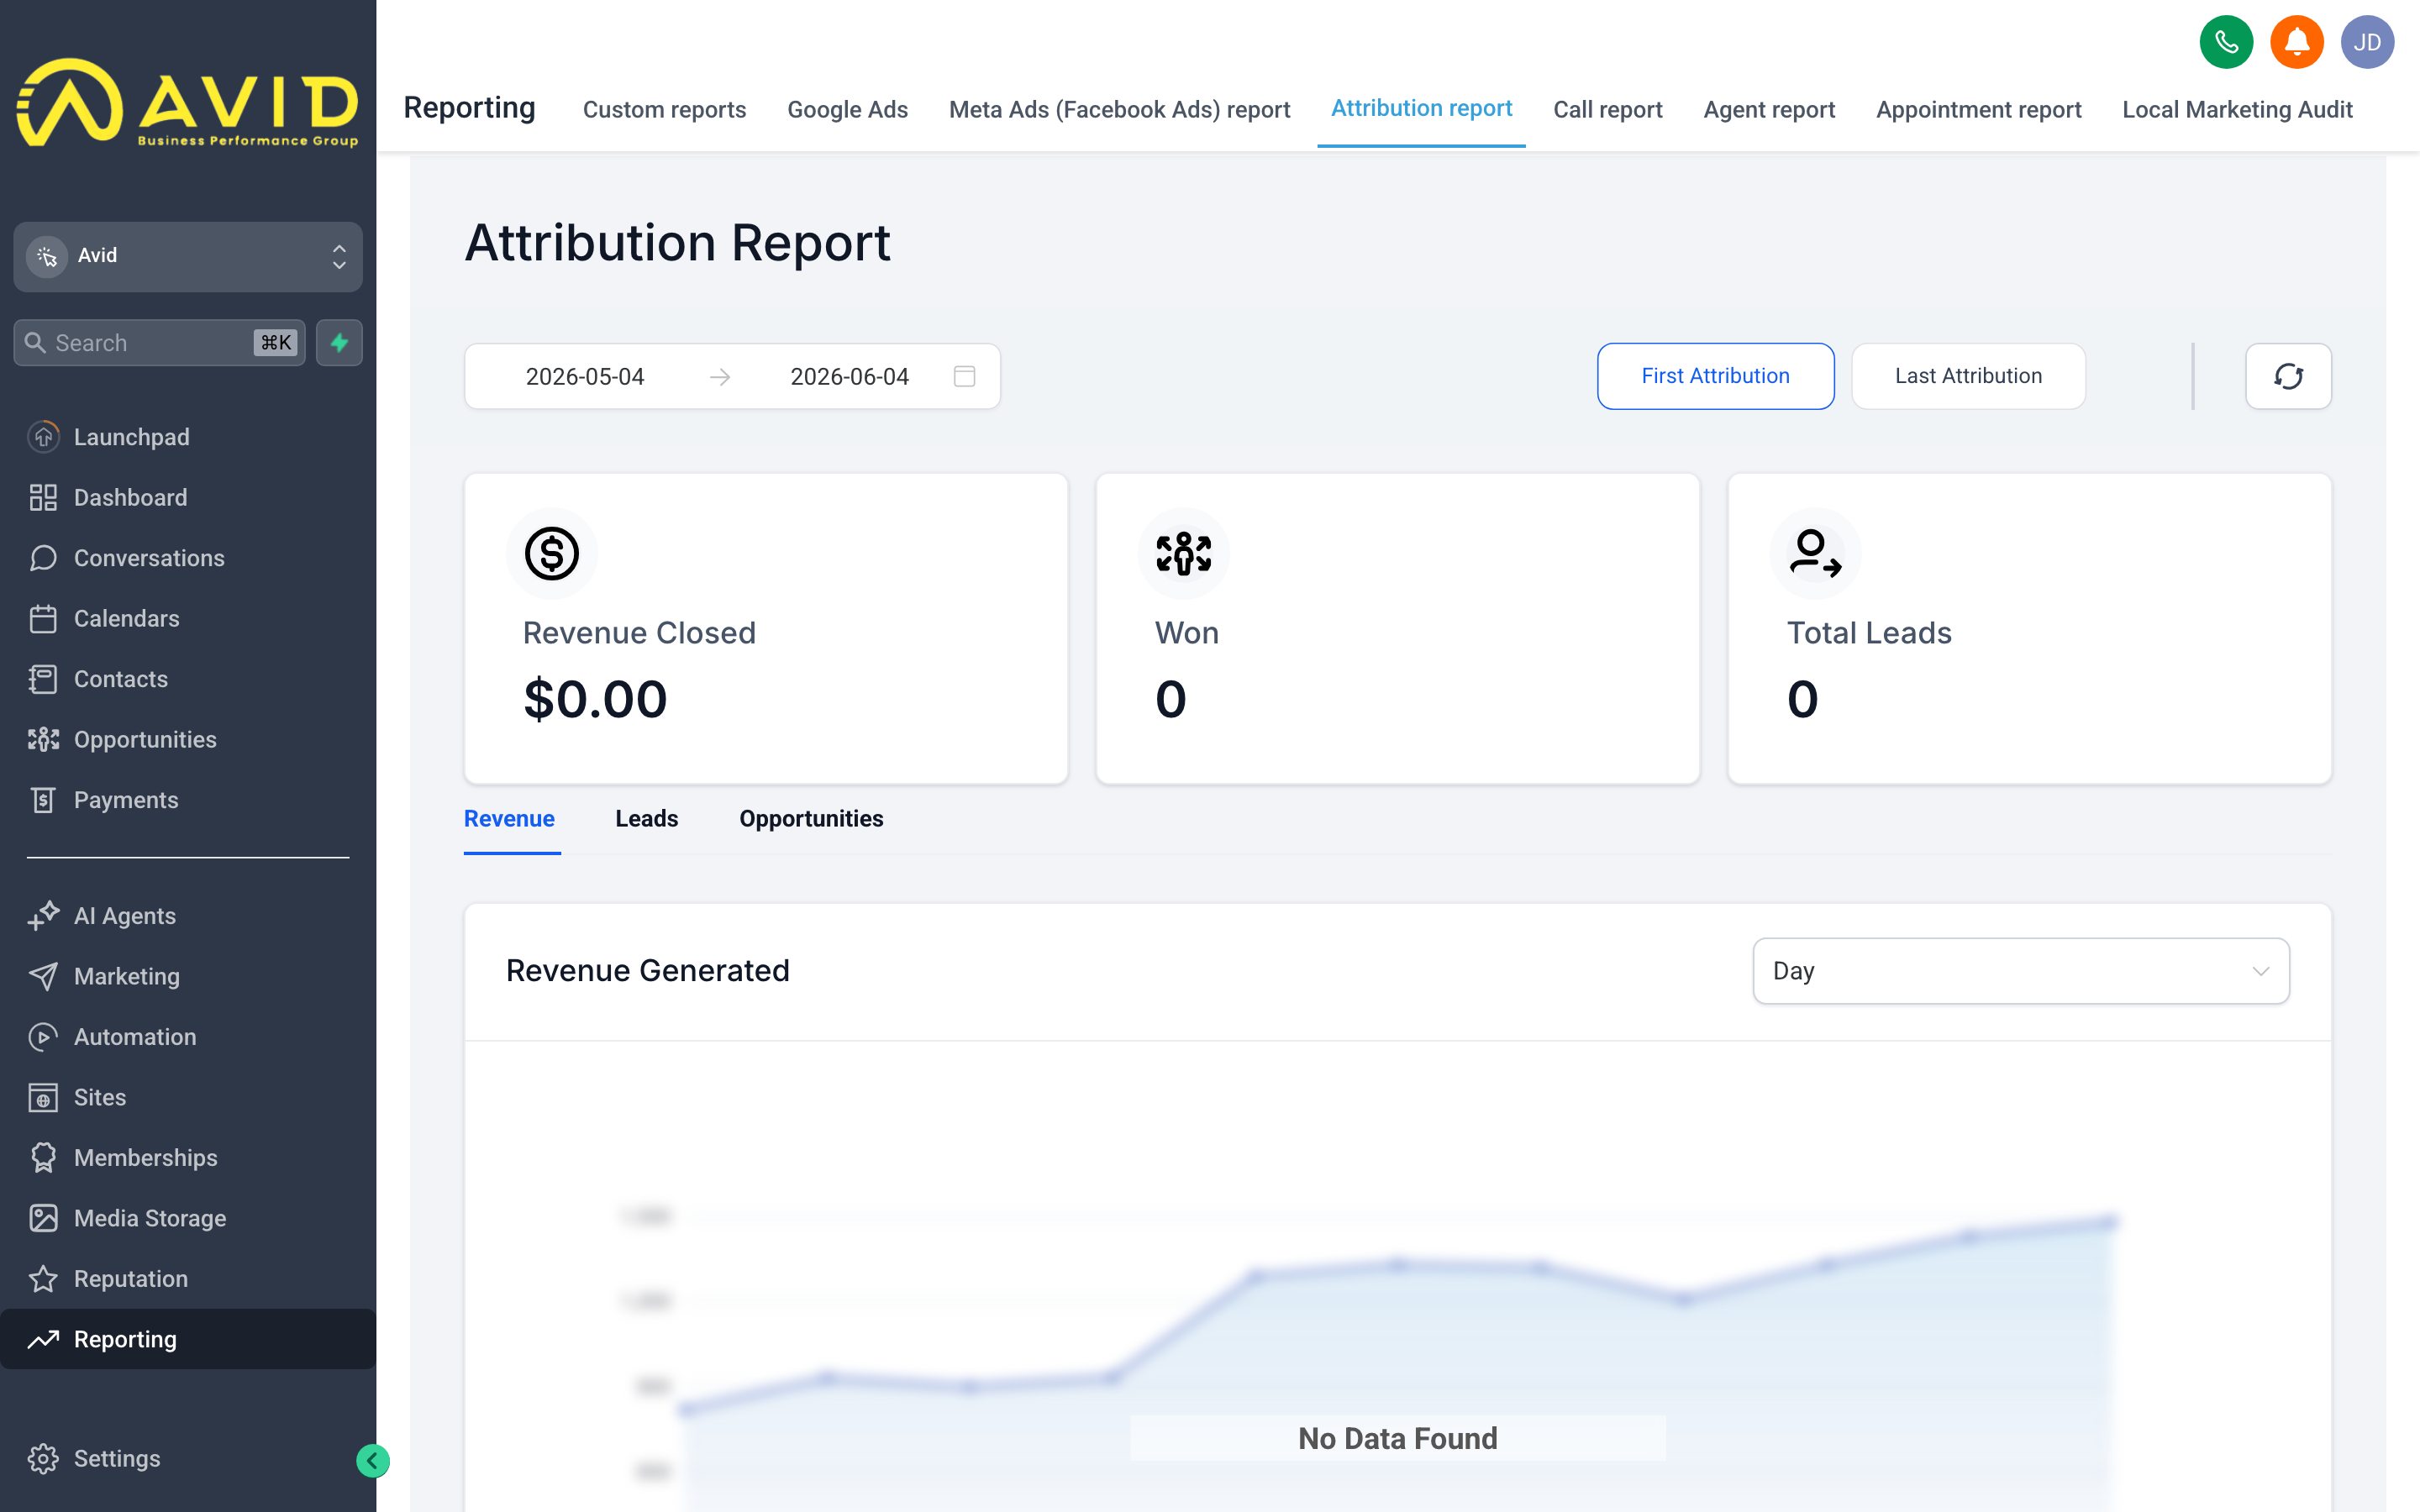Click the Marketing paper plane icon

click(43, 976)
